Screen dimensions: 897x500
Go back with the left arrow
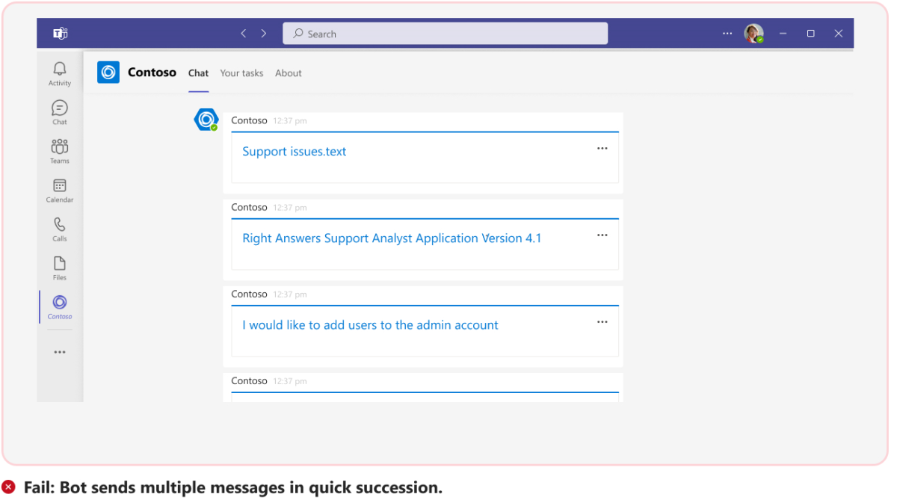point(244,34)
